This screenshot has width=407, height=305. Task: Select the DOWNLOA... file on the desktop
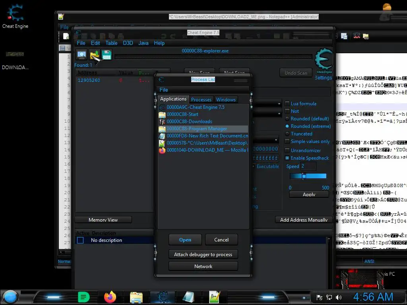(x=15, y=61)
